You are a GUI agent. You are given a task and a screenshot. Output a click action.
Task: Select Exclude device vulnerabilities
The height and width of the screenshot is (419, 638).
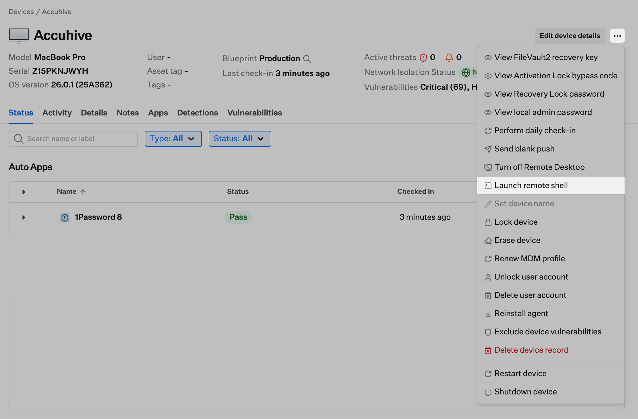coord(551,332)
